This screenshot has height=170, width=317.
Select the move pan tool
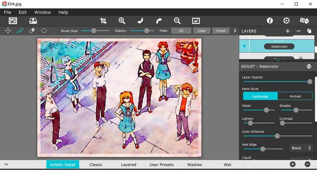coord(8,31)
